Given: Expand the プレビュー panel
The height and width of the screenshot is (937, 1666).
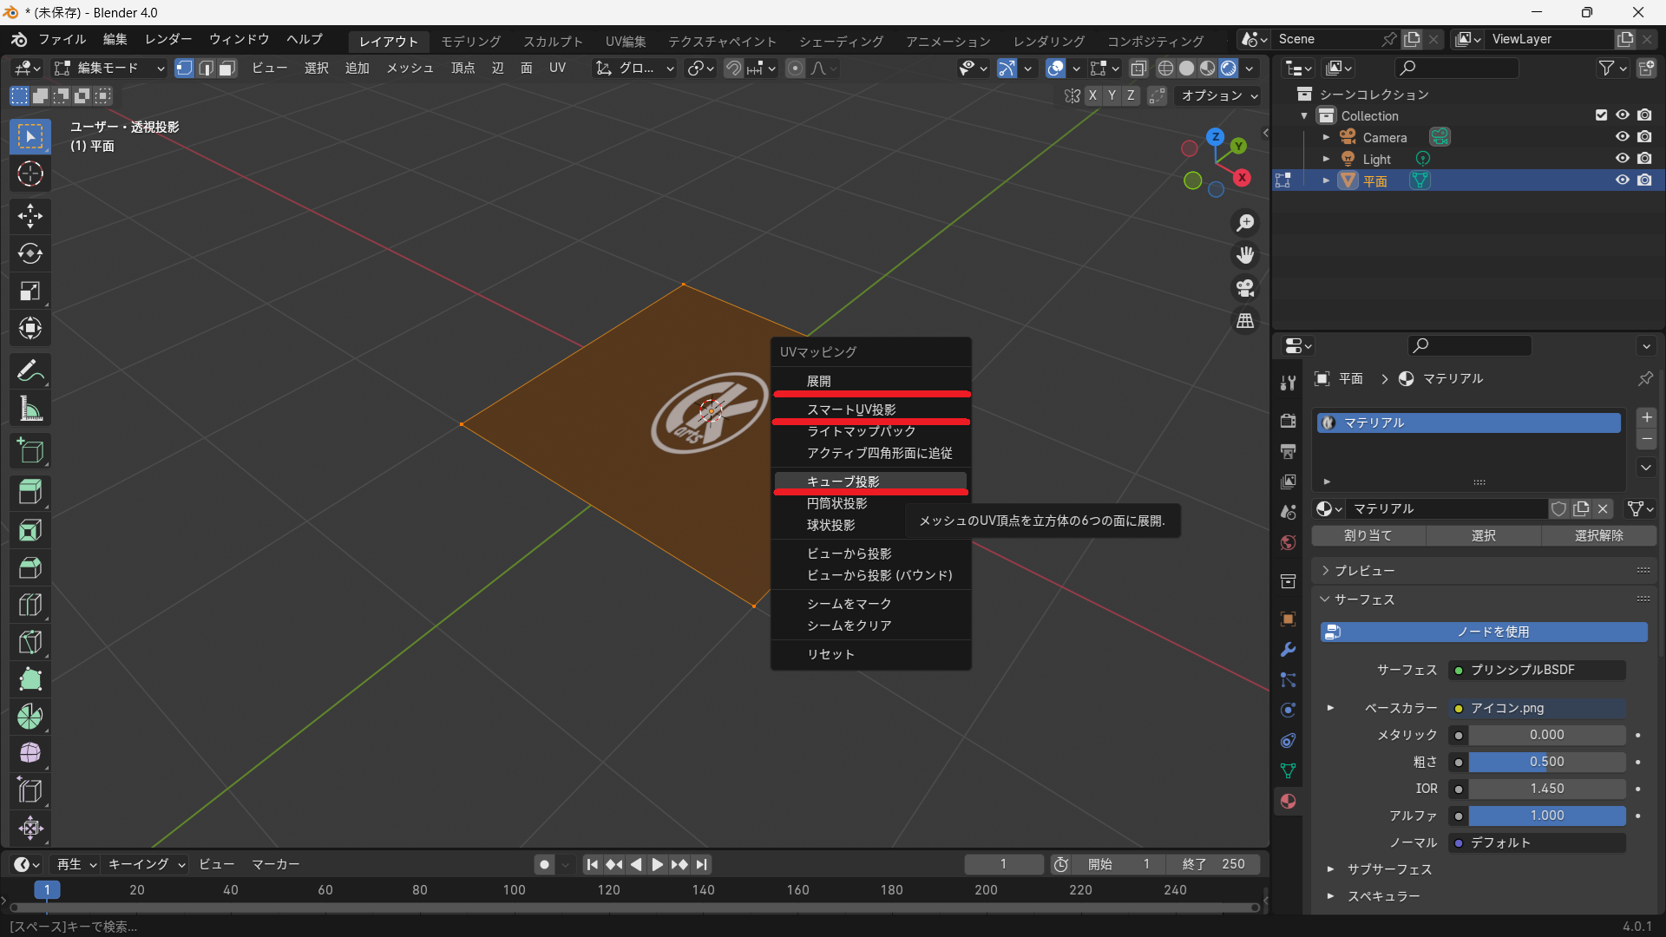Looking at the screenshot, I should pyautogui.click(x=1364, y=570).
